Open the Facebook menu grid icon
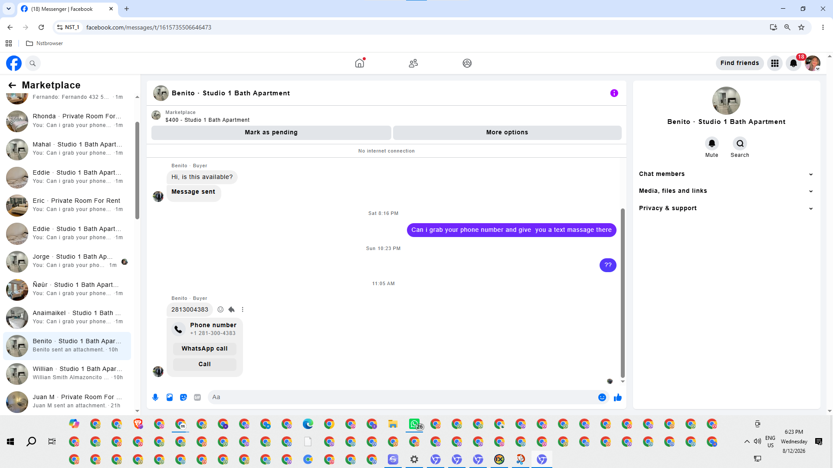 [775, 63]
